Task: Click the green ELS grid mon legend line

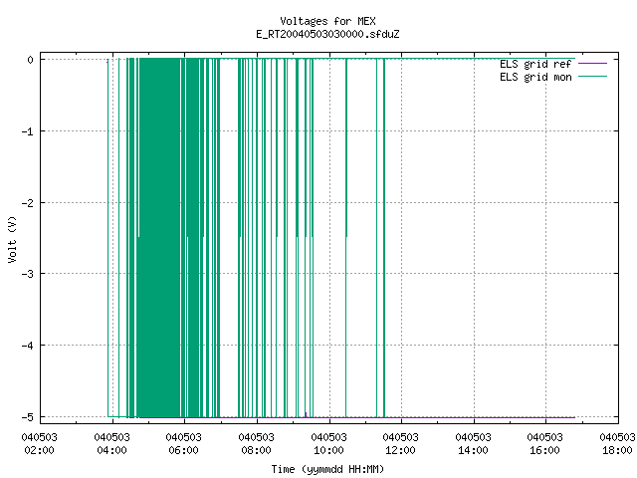Action: point(593,77)
